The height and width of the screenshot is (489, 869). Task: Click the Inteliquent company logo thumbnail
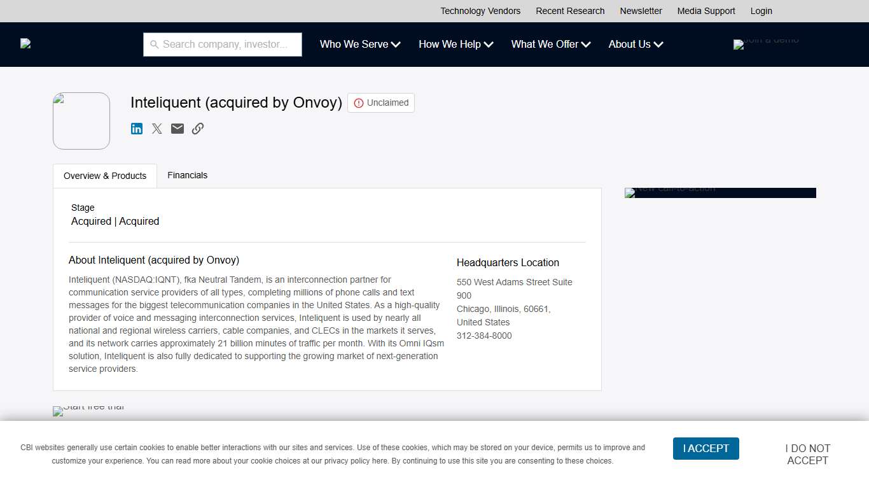coord(81,120)
